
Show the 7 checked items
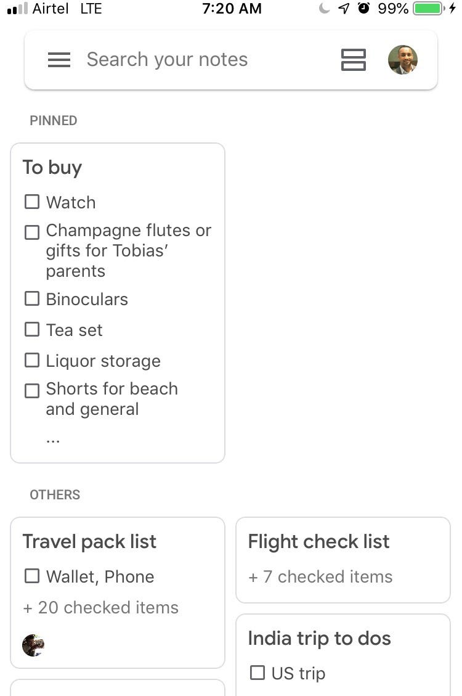[320, 576]
